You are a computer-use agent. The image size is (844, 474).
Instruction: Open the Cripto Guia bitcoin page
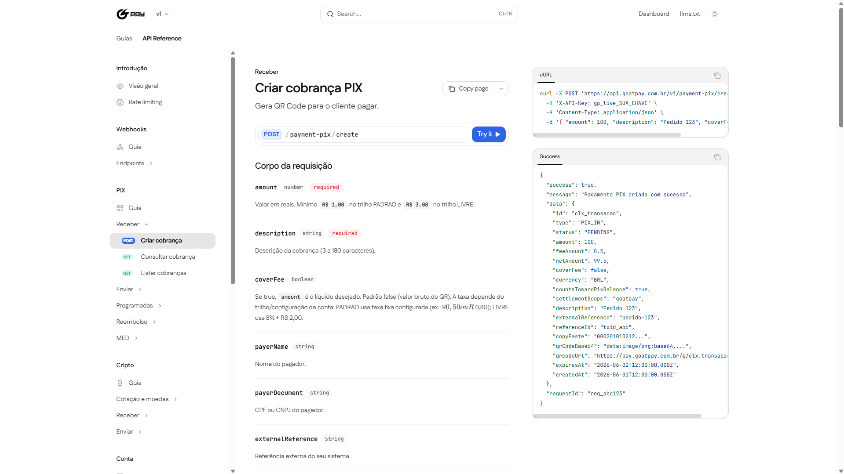point(129,383)
